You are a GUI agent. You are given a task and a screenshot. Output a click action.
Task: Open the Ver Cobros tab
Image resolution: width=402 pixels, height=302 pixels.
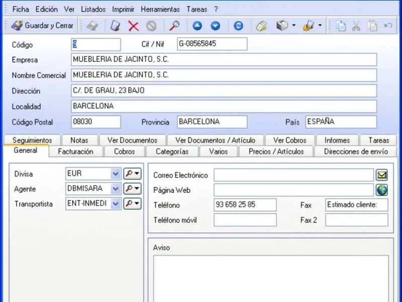click(289, 140)
